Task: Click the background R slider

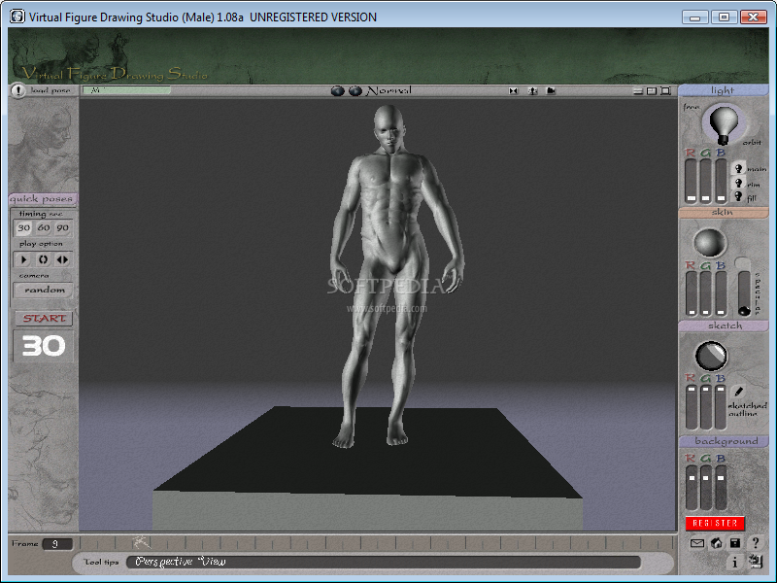Action: coord(692,488)
